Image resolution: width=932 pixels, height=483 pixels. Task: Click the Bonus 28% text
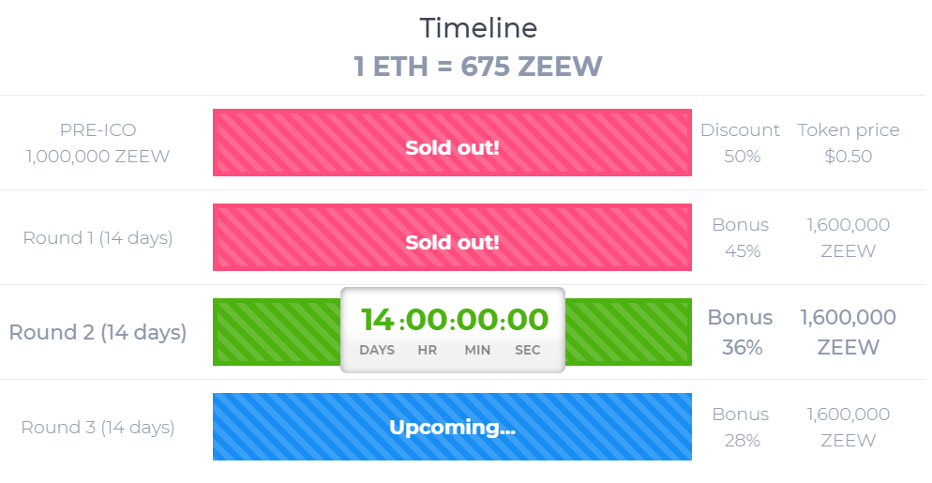pos(742,427)
